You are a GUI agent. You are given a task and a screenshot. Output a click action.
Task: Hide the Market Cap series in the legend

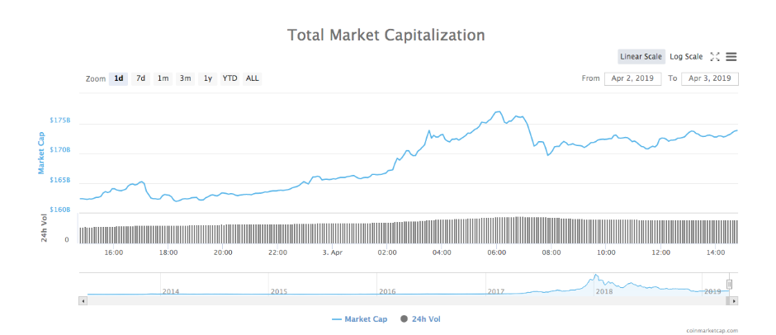(x=359, y=318)
